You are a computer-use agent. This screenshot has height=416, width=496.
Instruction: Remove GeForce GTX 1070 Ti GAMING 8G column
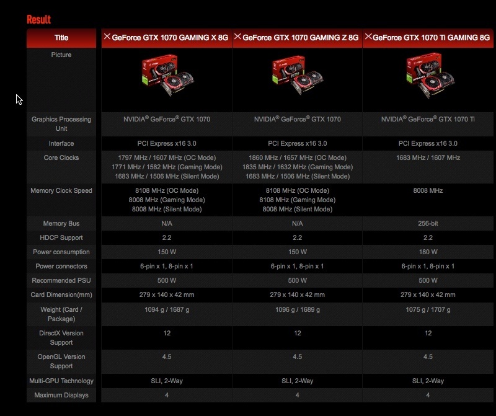(368, 37)
